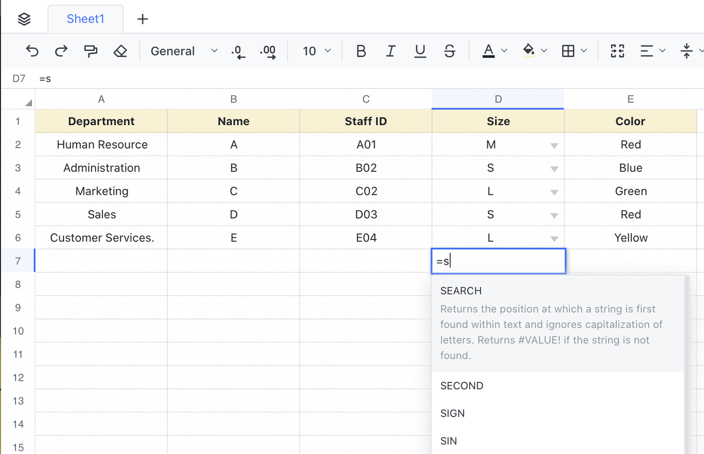This screenshot has height=454, width=704.
Task: Click the clear formatting eraser icon
Action: pyautogui.click(x=120, y=51)
